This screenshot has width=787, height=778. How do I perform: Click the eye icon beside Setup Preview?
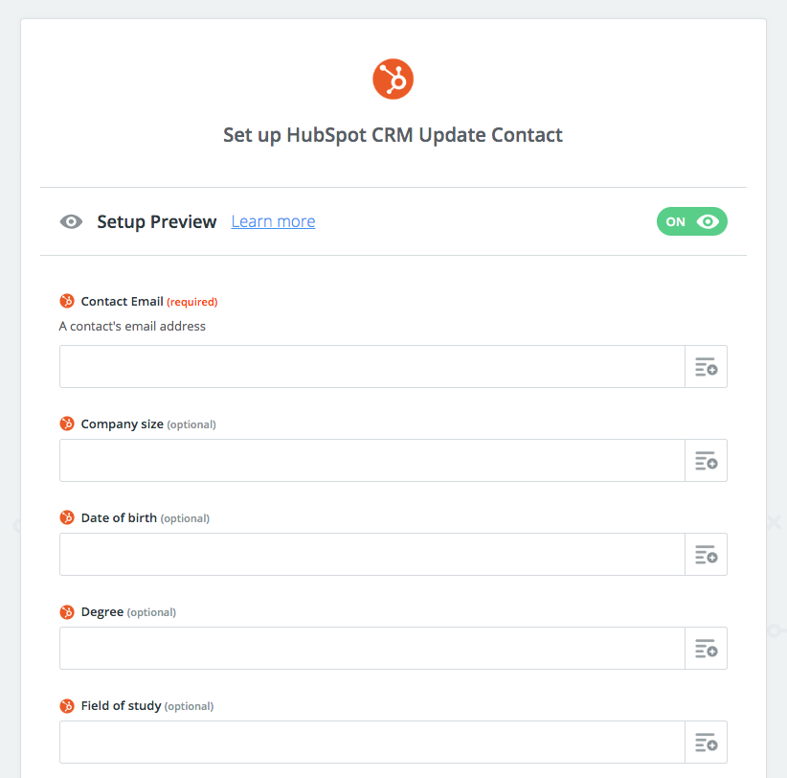click(71, 221)
